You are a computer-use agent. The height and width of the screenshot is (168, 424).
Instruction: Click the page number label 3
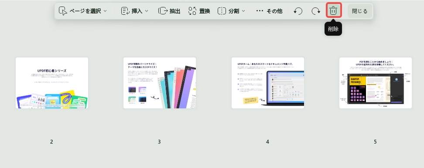(159, 142)
